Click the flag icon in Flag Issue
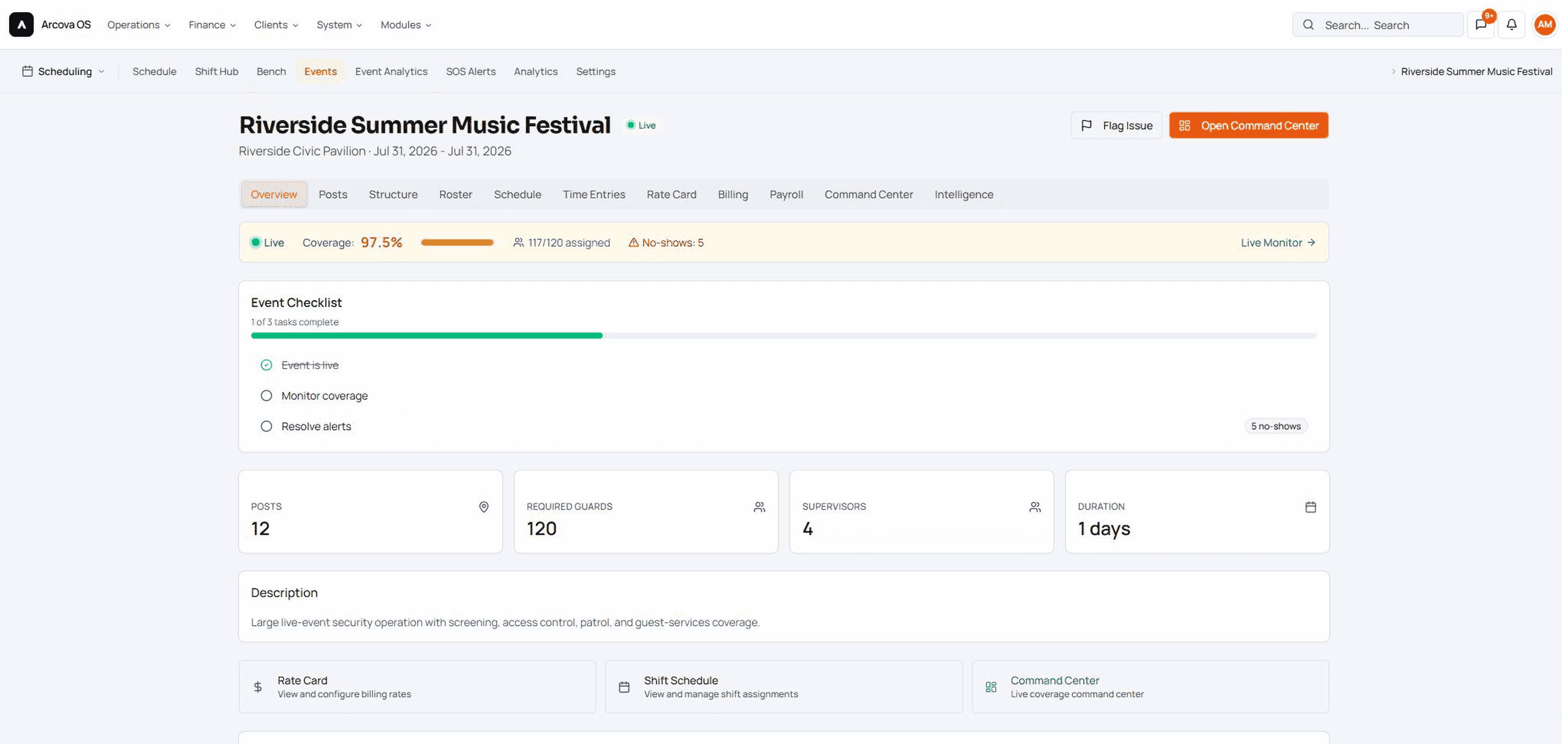The height and width of the screenshot is (744, 1562). pos(1086,126)
